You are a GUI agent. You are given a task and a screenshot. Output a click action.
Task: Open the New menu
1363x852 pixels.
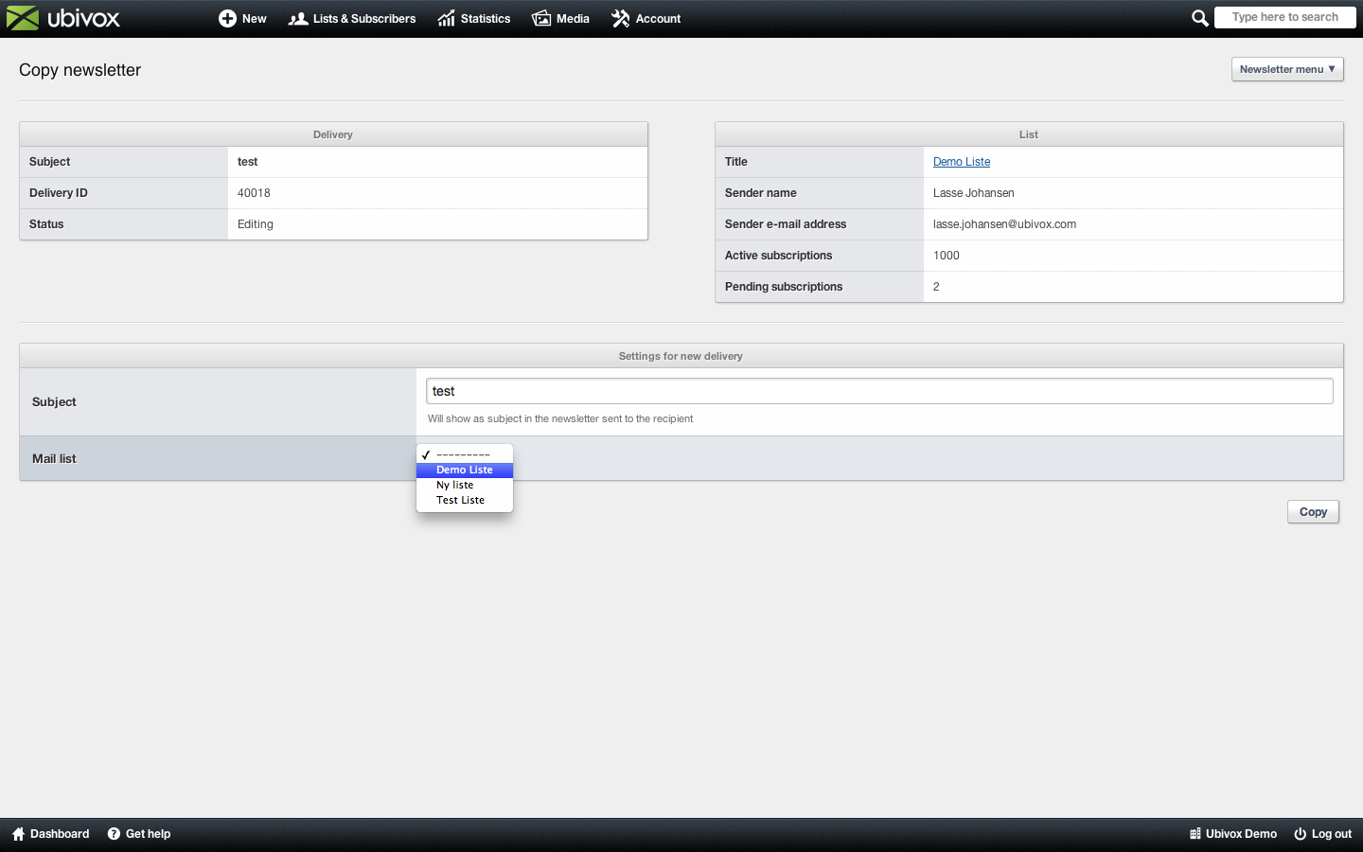(242, 19)
